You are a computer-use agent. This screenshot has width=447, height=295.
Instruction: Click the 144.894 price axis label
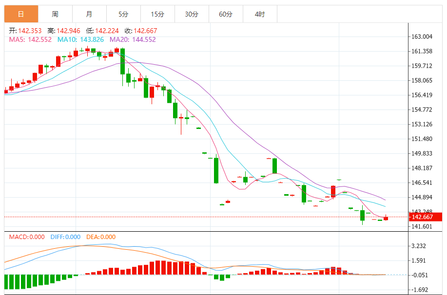pyautogui.click(x=422, y=197)
